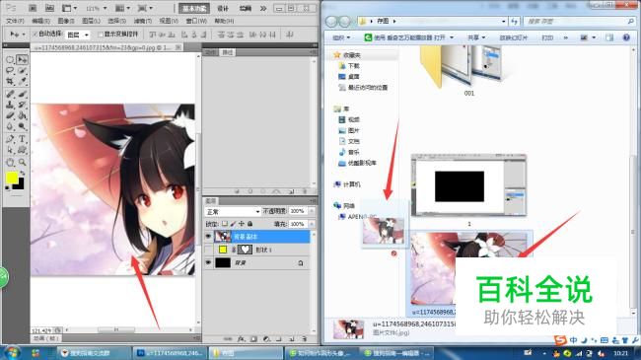Select the Horizontal Type tool
641x360 pixels.
[23, 139]
